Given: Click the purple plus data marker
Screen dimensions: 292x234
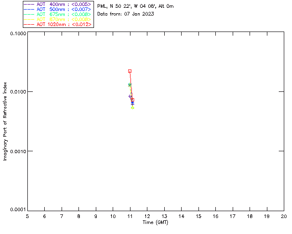Looking at the screenshot, I should [130, 96].
